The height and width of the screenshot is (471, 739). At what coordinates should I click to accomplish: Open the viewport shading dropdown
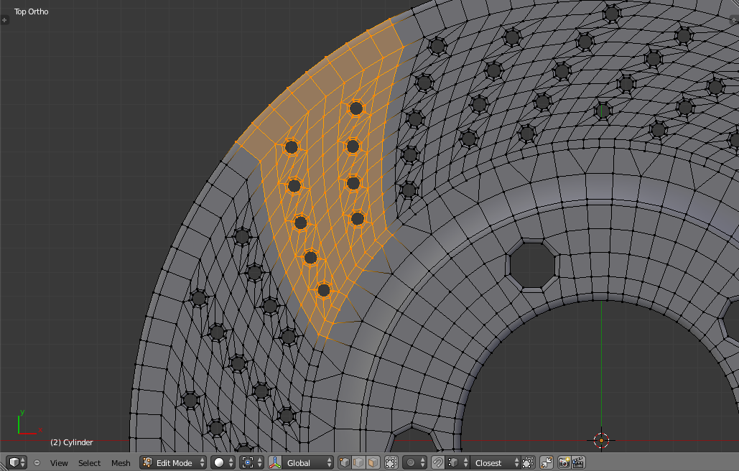click(223, 462)
